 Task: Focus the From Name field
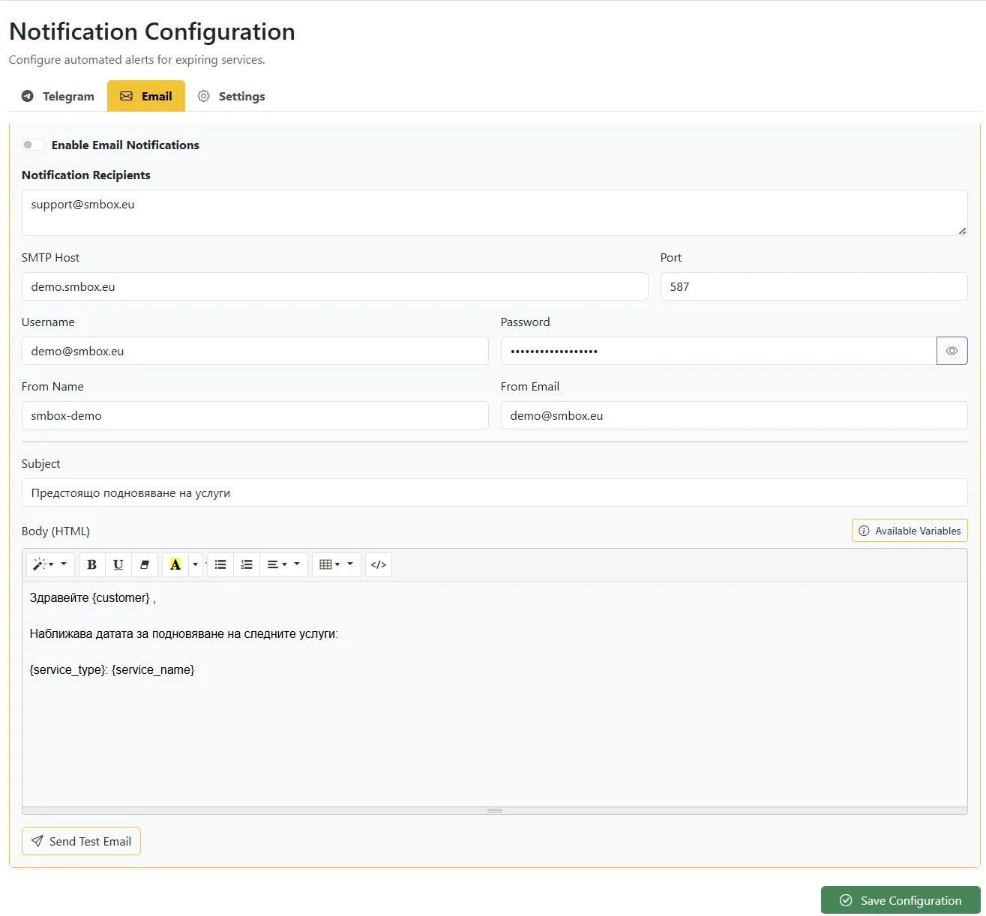coord(255,415)
